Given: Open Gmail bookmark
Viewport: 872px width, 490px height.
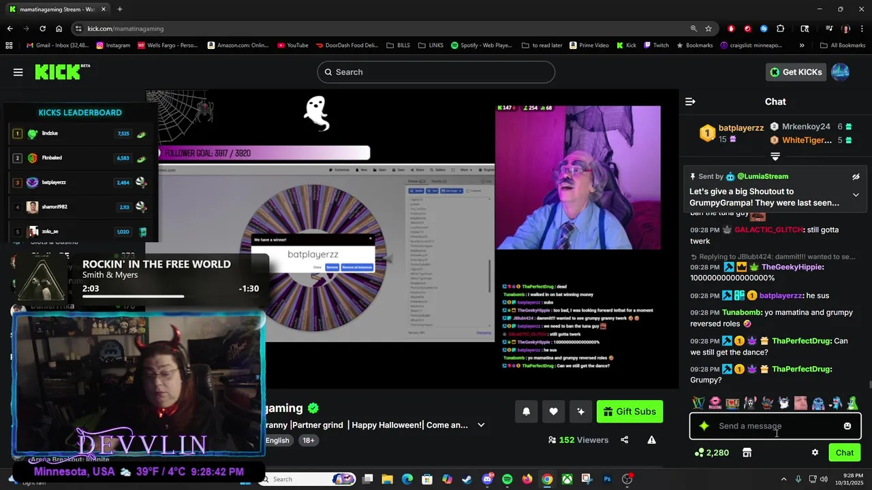Looking at the screenshot, I should point(58,46).
